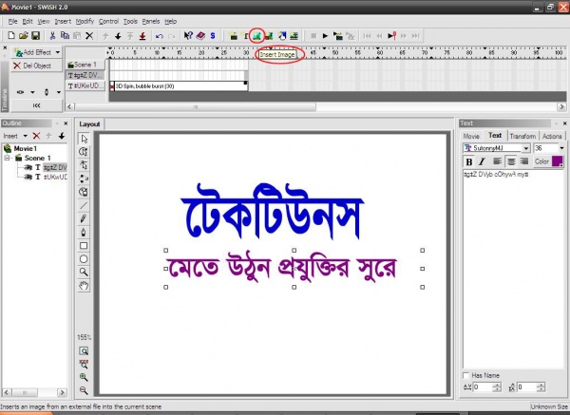
Task: Insert a text object from toolbar
Action: [x=246, y=36]
